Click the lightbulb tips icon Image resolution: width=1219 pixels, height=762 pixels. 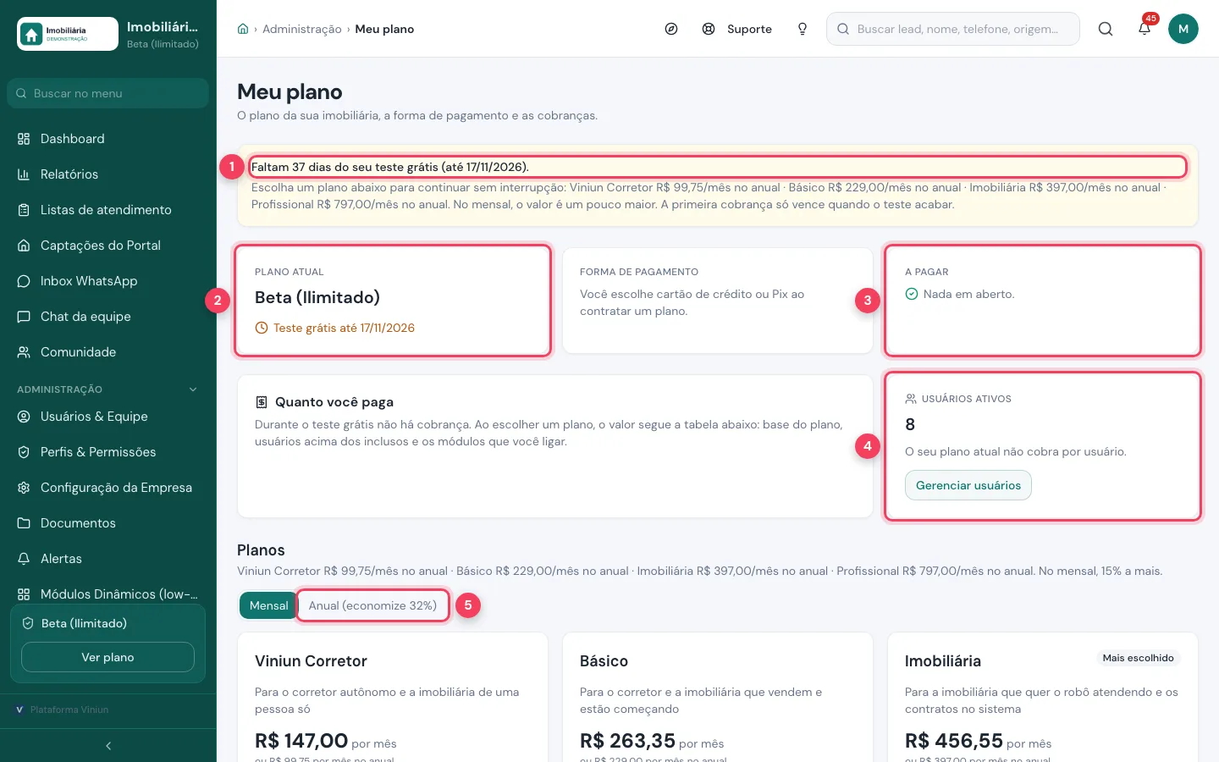pyautogui.click(x=803, y=29)
